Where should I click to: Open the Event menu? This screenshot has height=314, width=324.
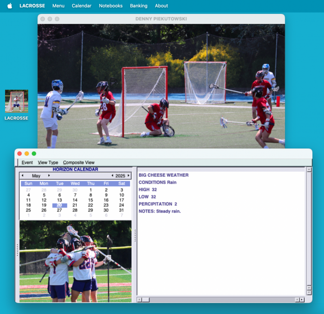(x=27, y=163)
